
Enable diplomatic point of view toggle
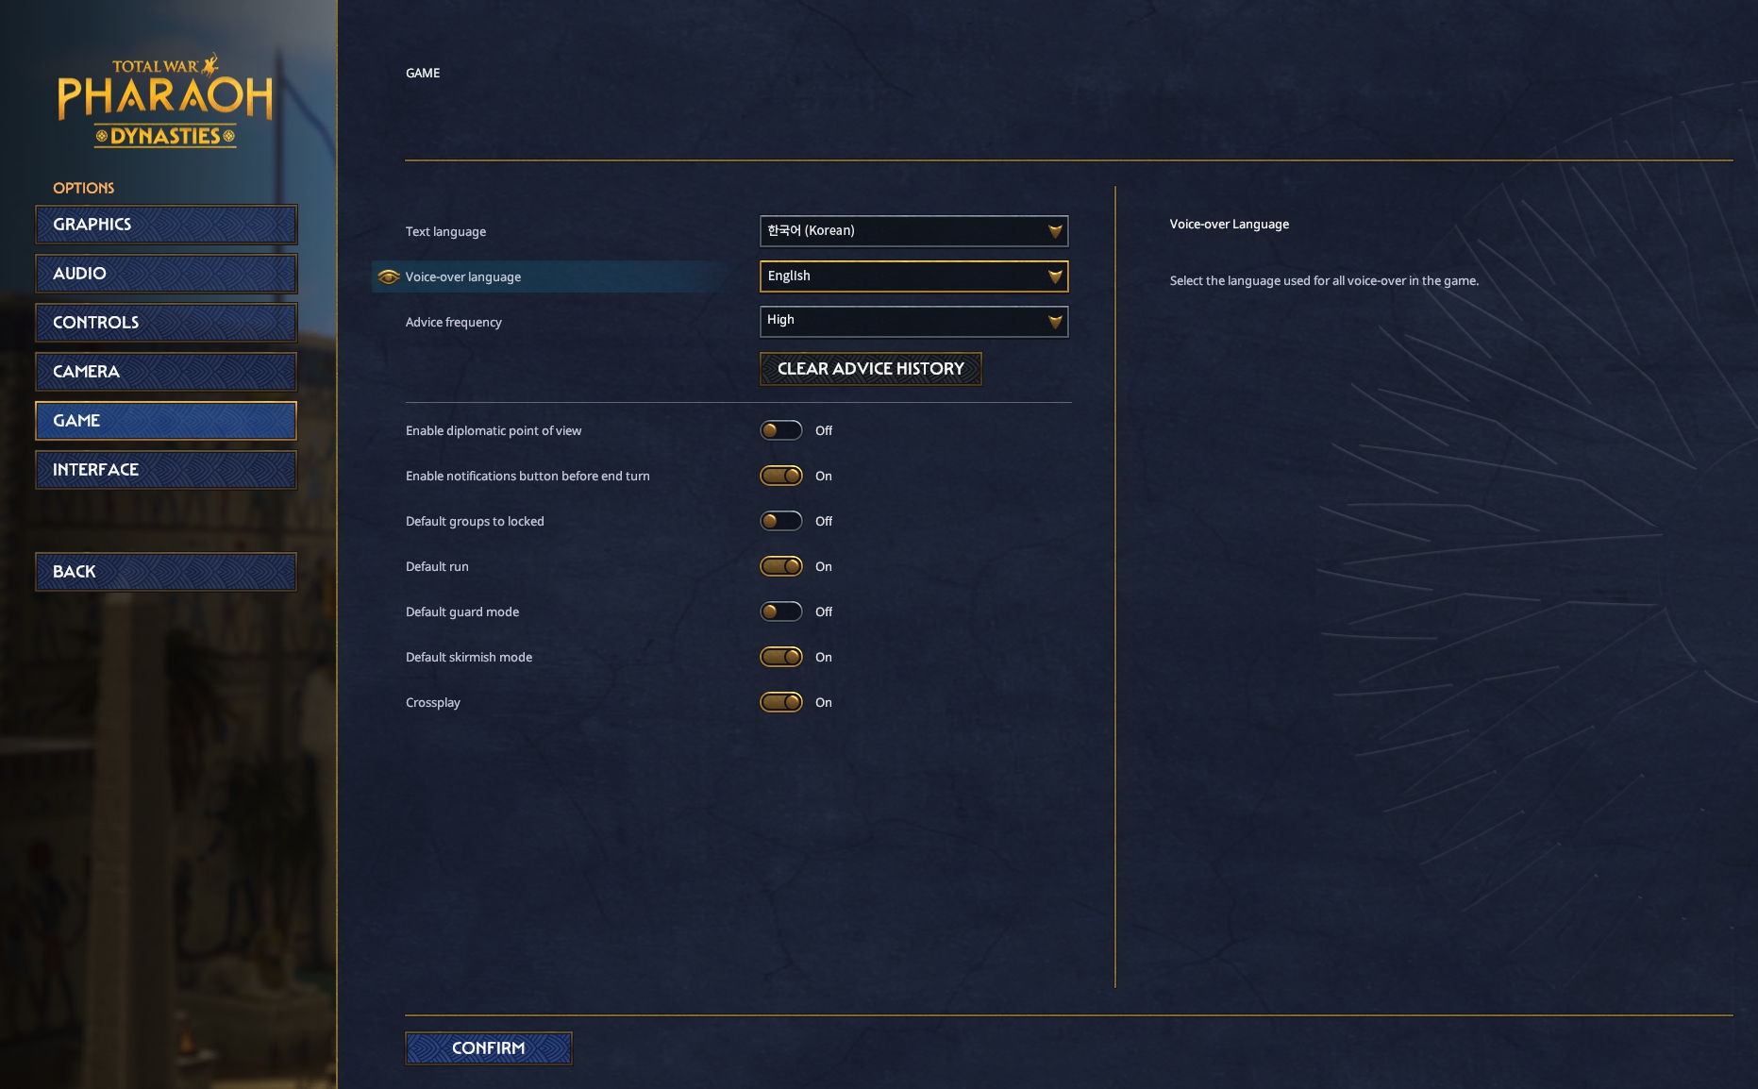[x=781, y=430]
